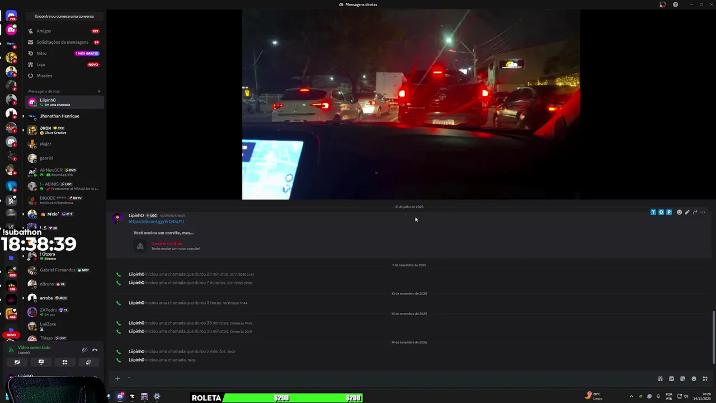Viewport: 716px width, 403px height.
Task: Open Solicitações de mensagens
Action: pos(64,42)
